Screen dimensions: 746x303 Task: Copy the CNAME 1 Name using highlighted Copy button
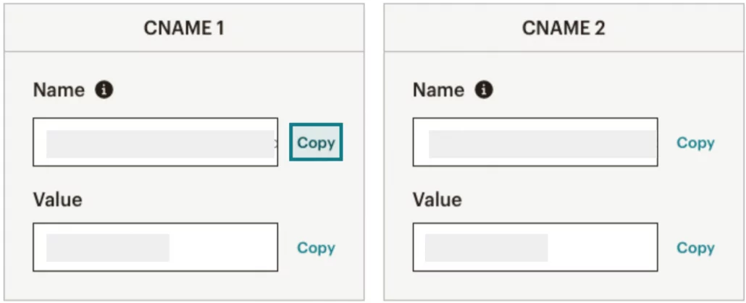tap(316, 142)
